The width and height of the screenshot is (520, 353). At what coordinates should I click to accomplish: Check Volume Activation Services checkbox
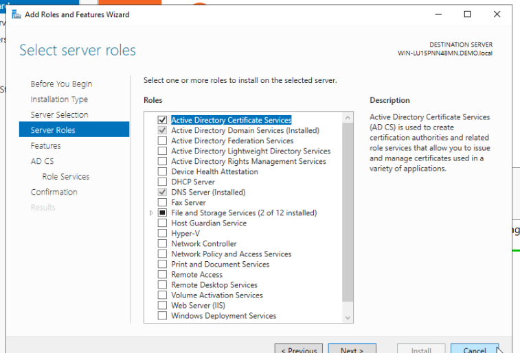point(162,295)
